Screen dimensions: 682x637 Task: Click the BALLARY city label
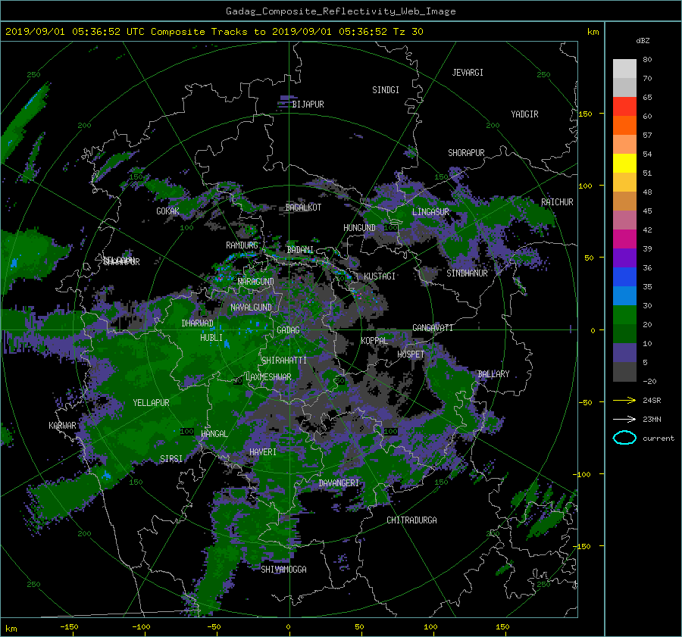click(x=493, y=374)
